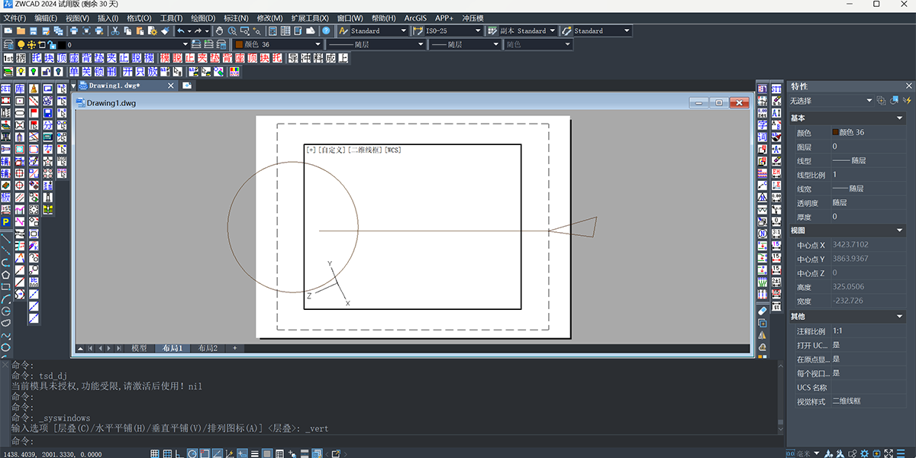The width and height of the screenshot is (916, 458).
Task: Toggle the grid display status bar button
Action: 156,453
